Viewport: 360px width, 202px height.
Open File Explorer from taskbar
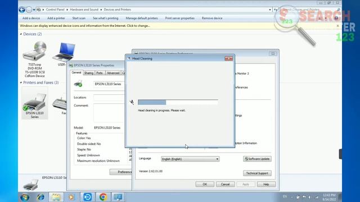[x=56, y=197]
